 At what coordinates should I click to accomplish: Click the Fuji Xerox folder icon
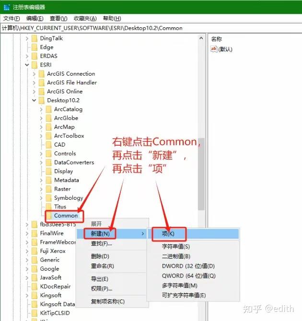35,251
